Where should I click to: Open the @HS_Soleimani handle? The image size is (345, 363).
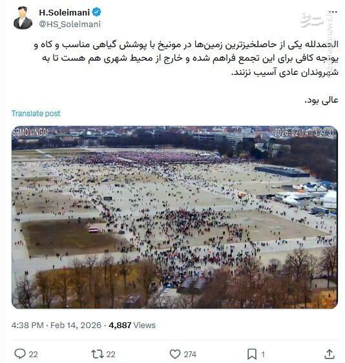(x=70, y=24)
